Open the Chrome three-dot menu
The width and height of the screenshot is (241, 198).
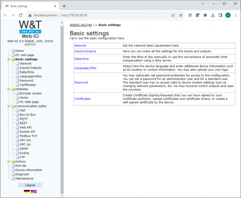click(x=235, y=15)
